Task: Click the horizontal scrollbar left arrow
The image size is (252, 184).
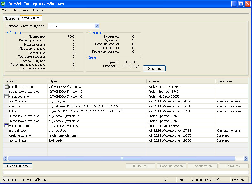Action: click(5, 158)
